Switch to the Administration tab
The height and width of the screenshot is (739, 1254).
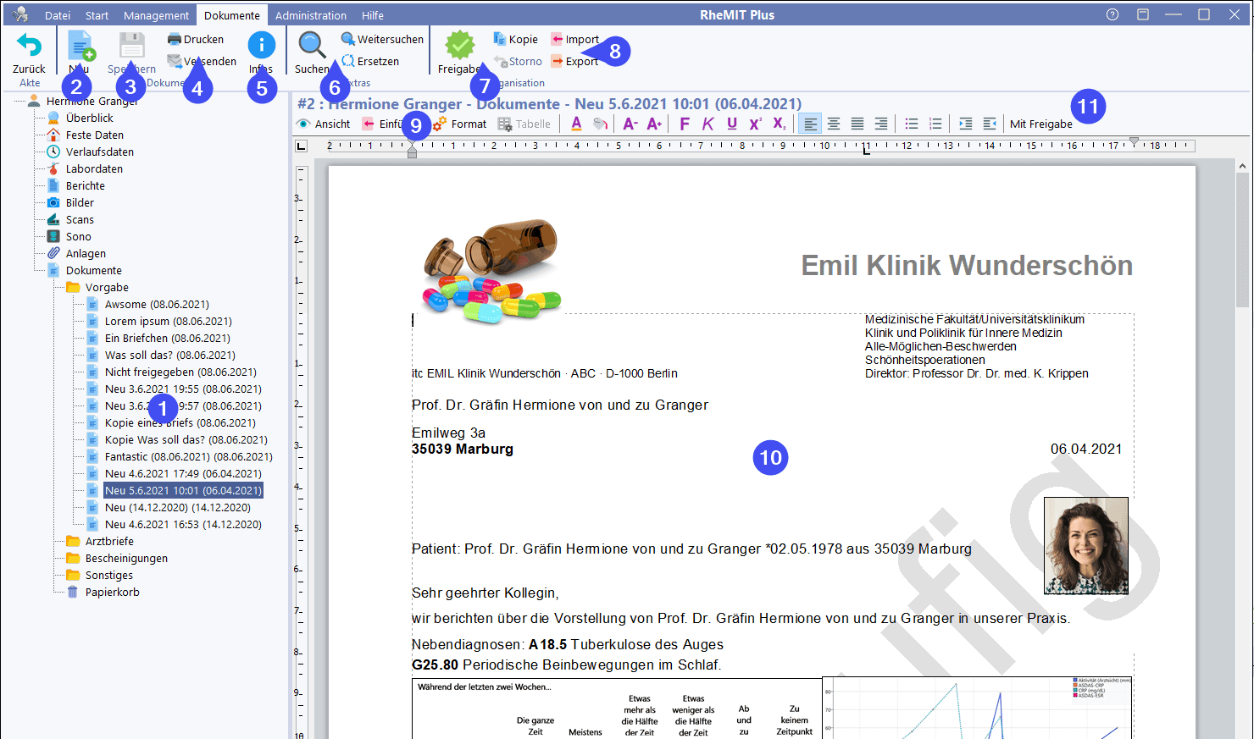(x=310, y=15)
